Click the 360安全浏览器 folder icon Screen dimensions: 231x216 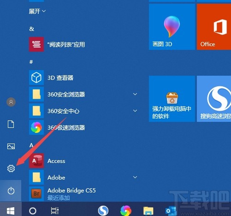click(36, 94)
